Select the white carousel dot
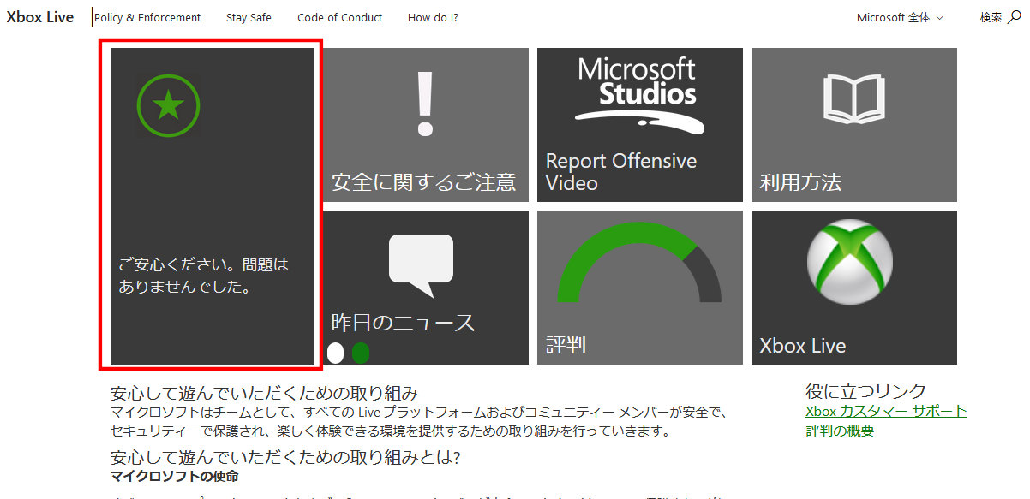The height and width of the screenshot is (499, 1030). [x=335, y=353]
